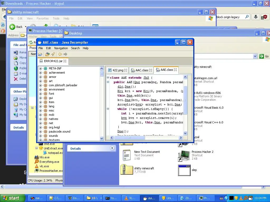Select vlc.exe in Process Hacker list

pos(44,166)
